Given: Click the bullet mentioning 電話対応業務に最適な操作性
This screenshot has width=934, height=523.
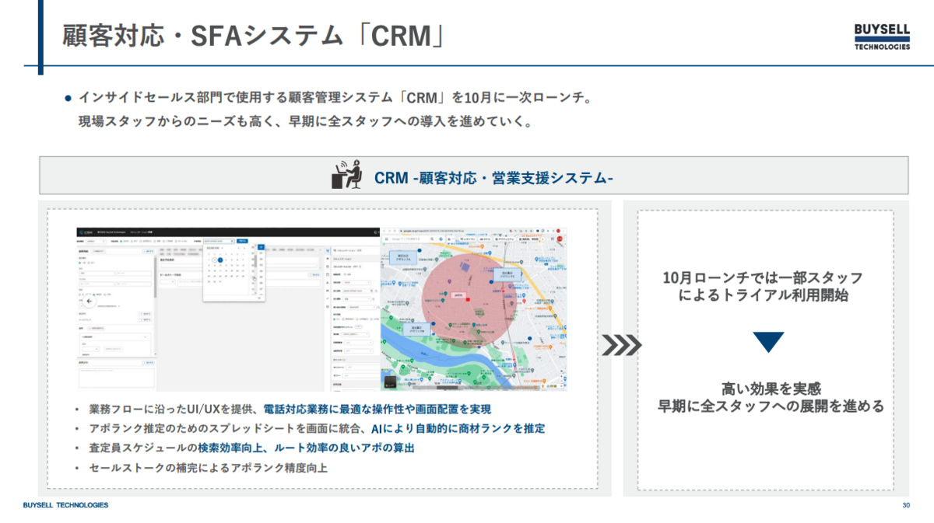Looking at the screenshot, I should pyautogui.click(x=290, y=409).
